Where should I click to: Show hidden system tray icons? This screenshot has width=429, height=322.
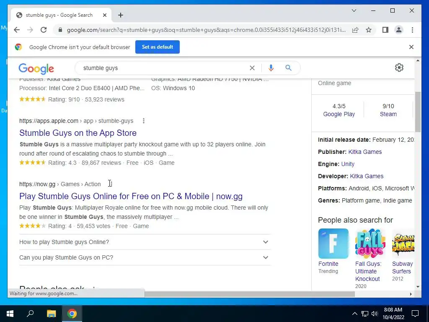coord(354,314)
